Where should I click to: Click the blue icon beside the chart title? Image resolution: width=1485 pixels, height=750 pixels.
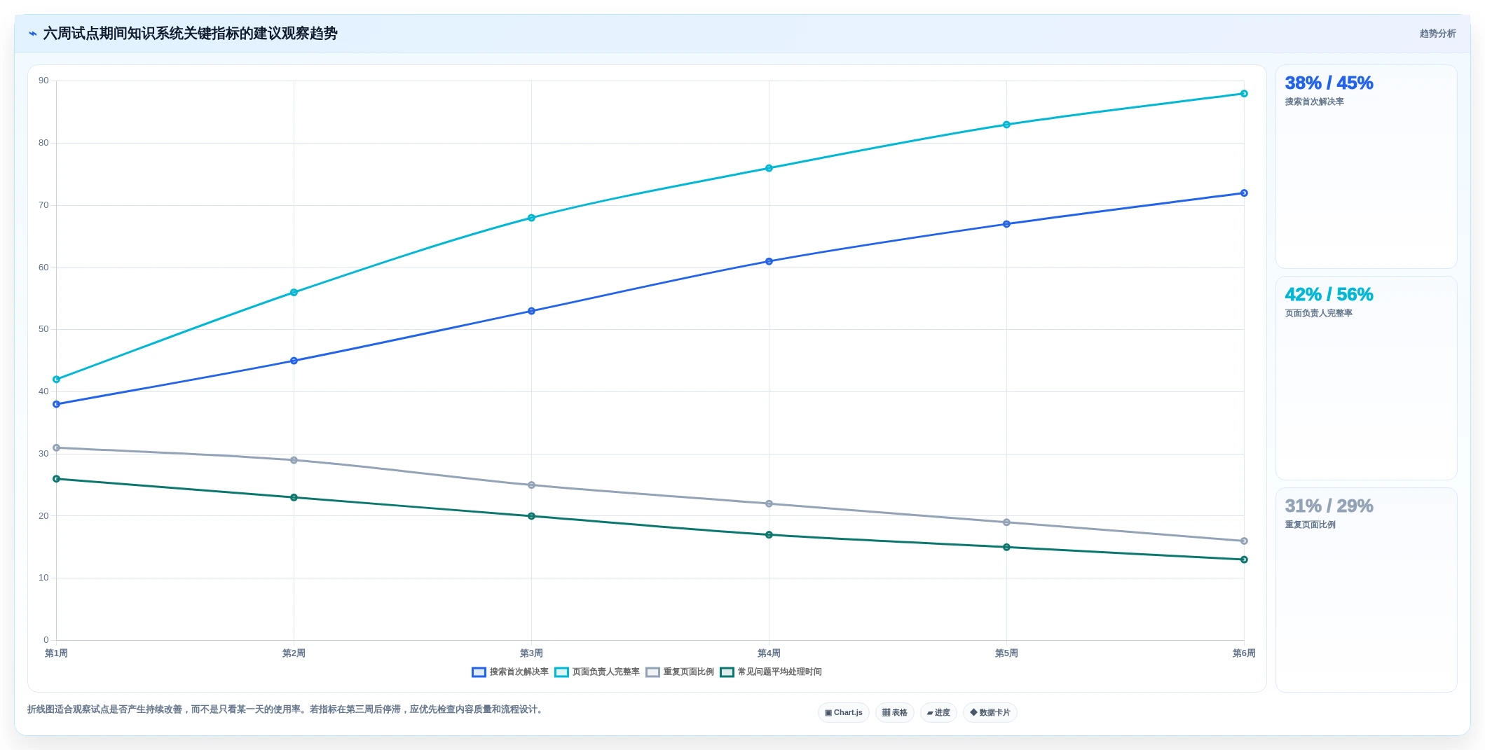click(32, 34)
